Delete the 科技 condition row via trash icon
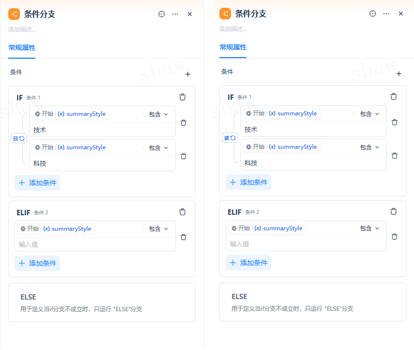Viewport: 414px width, 350px height. (183, 156)
